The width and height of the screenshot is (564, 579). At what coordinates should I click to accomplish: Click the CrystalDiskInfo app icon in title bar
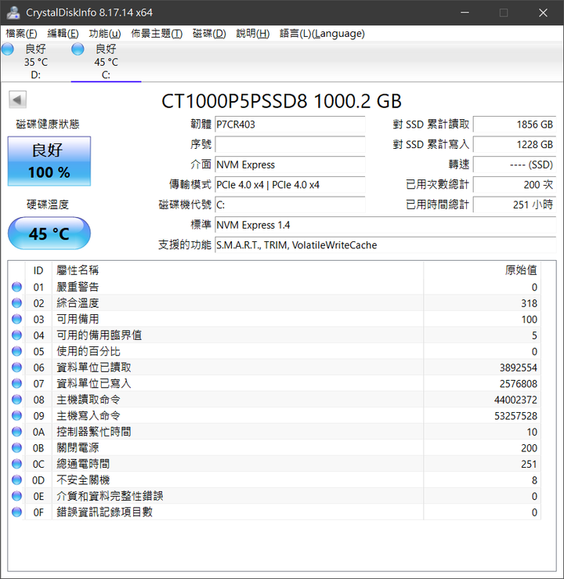coord(13,13)
